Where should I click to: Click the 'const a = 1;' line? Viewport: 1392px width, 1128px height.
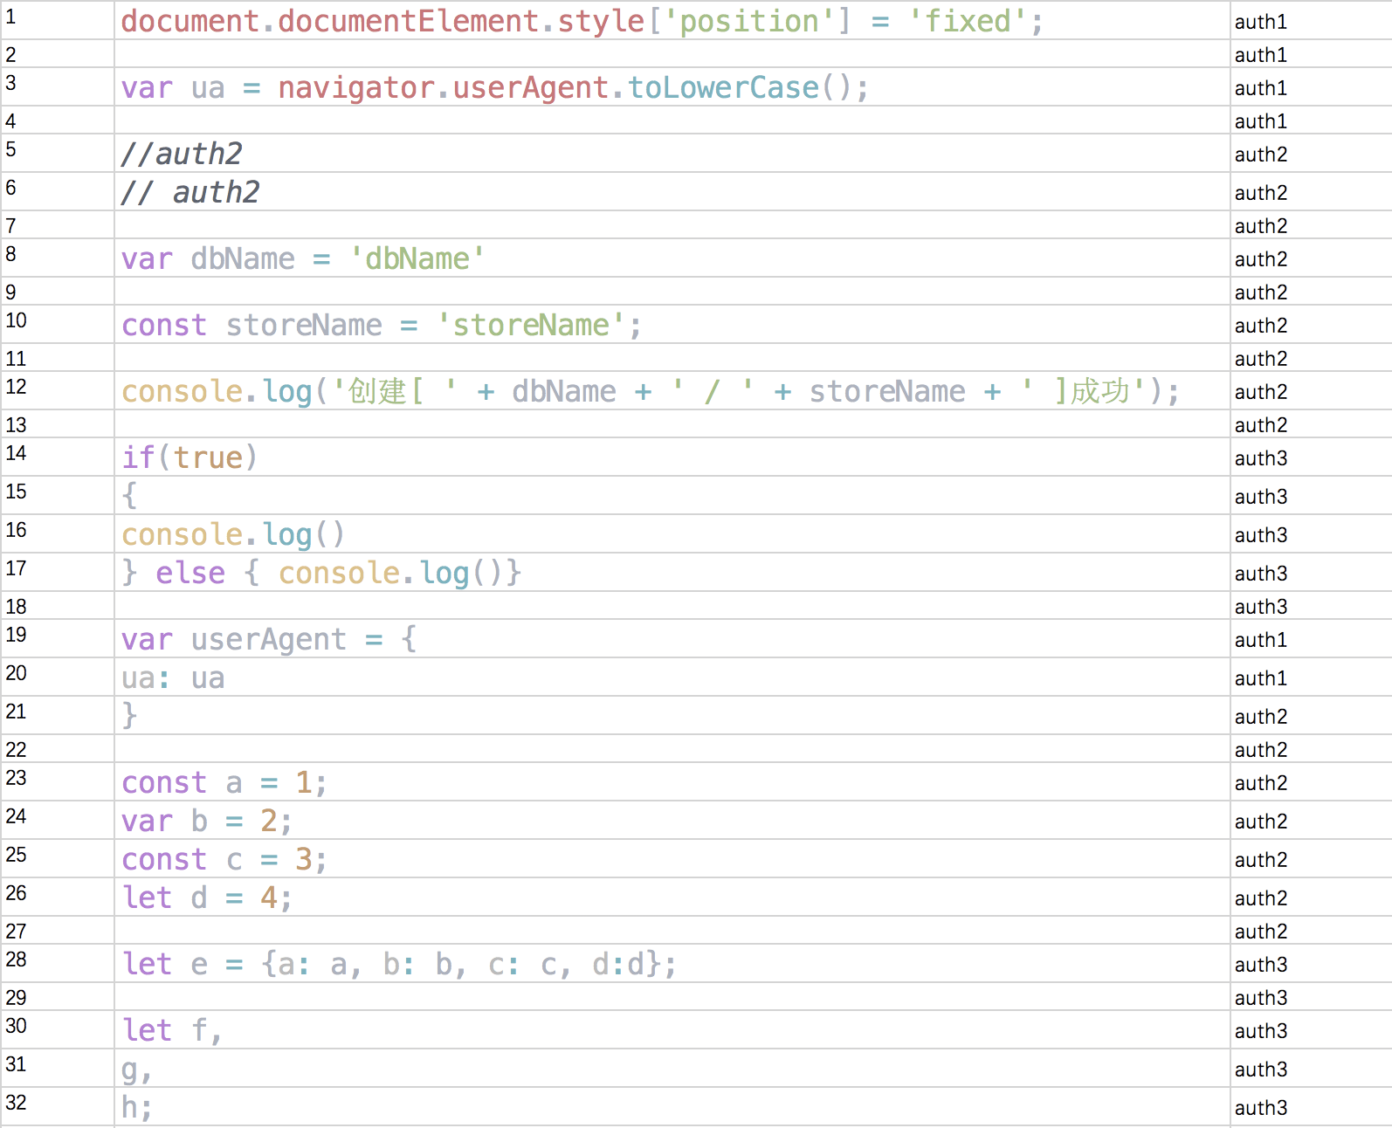[224, 782]
